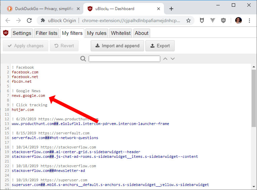Jump to next search match arrow
257x190 pixels.
pos(173,59)
